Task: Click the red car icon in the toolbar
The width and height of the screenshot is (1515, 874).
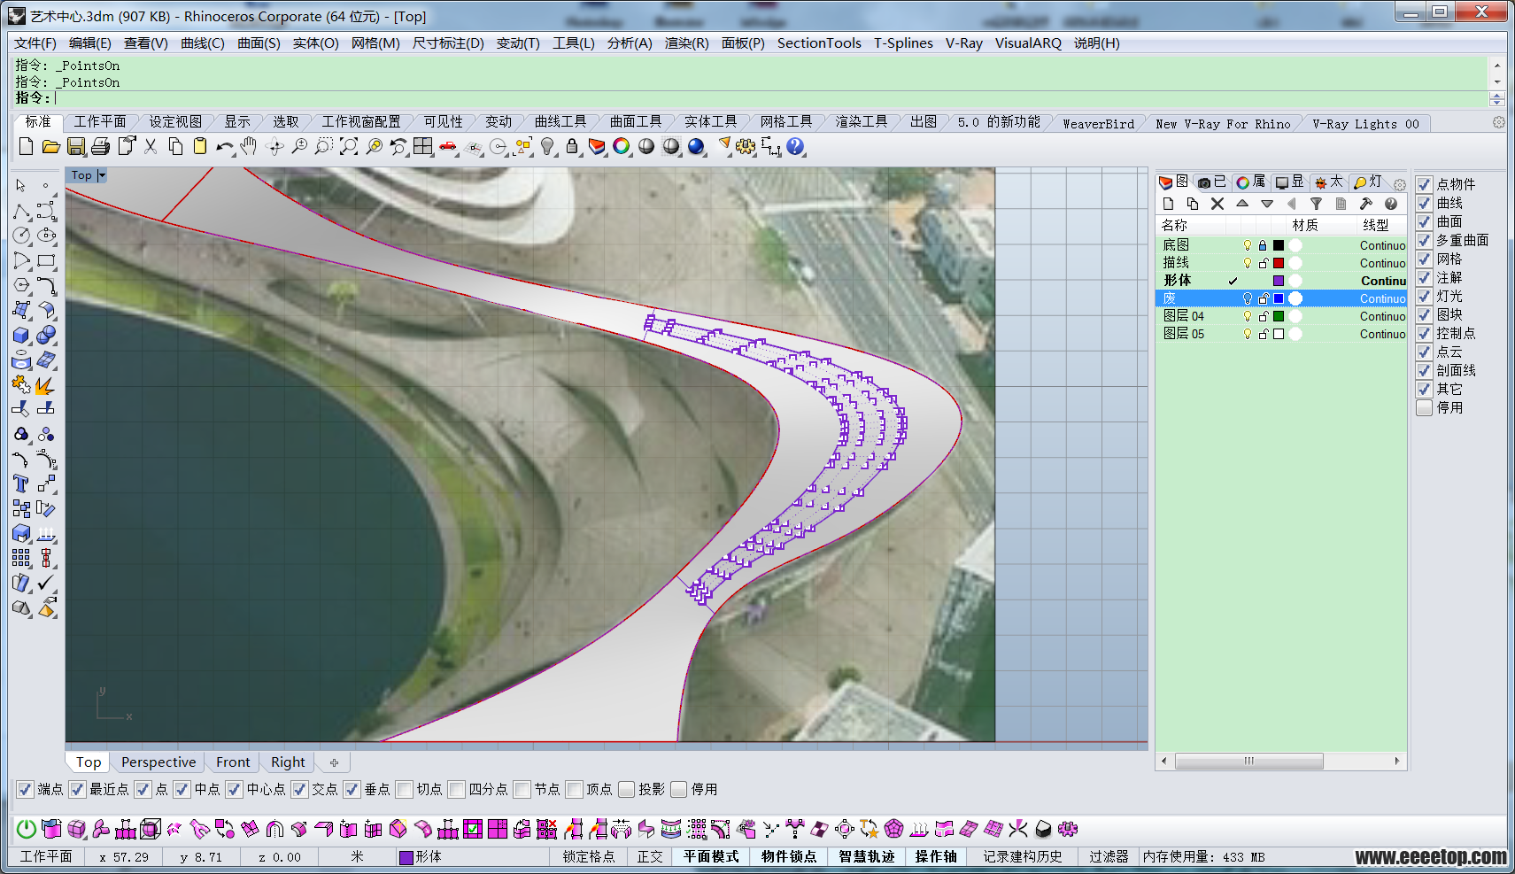Action: coord(449,146)
